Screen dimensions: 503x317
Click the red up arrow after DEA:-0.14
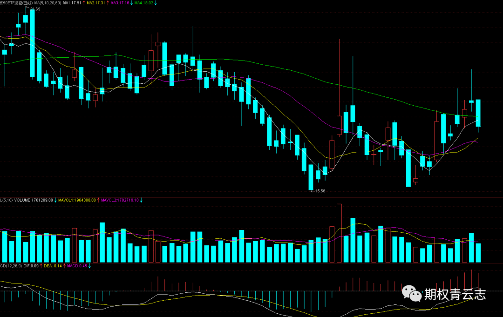point(64,266)
